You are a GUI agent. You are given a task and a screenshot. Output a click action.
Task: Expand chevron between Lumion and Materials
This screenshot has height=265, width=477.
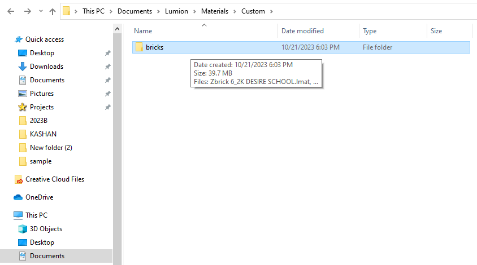pos(194,11)
